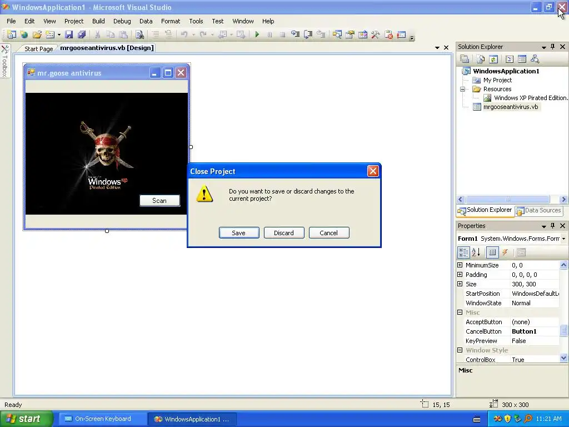Viewport: 569px width, 427px height.
Task: Open the Add New Item dropdown arrow
Action: (x=59, y=34)
